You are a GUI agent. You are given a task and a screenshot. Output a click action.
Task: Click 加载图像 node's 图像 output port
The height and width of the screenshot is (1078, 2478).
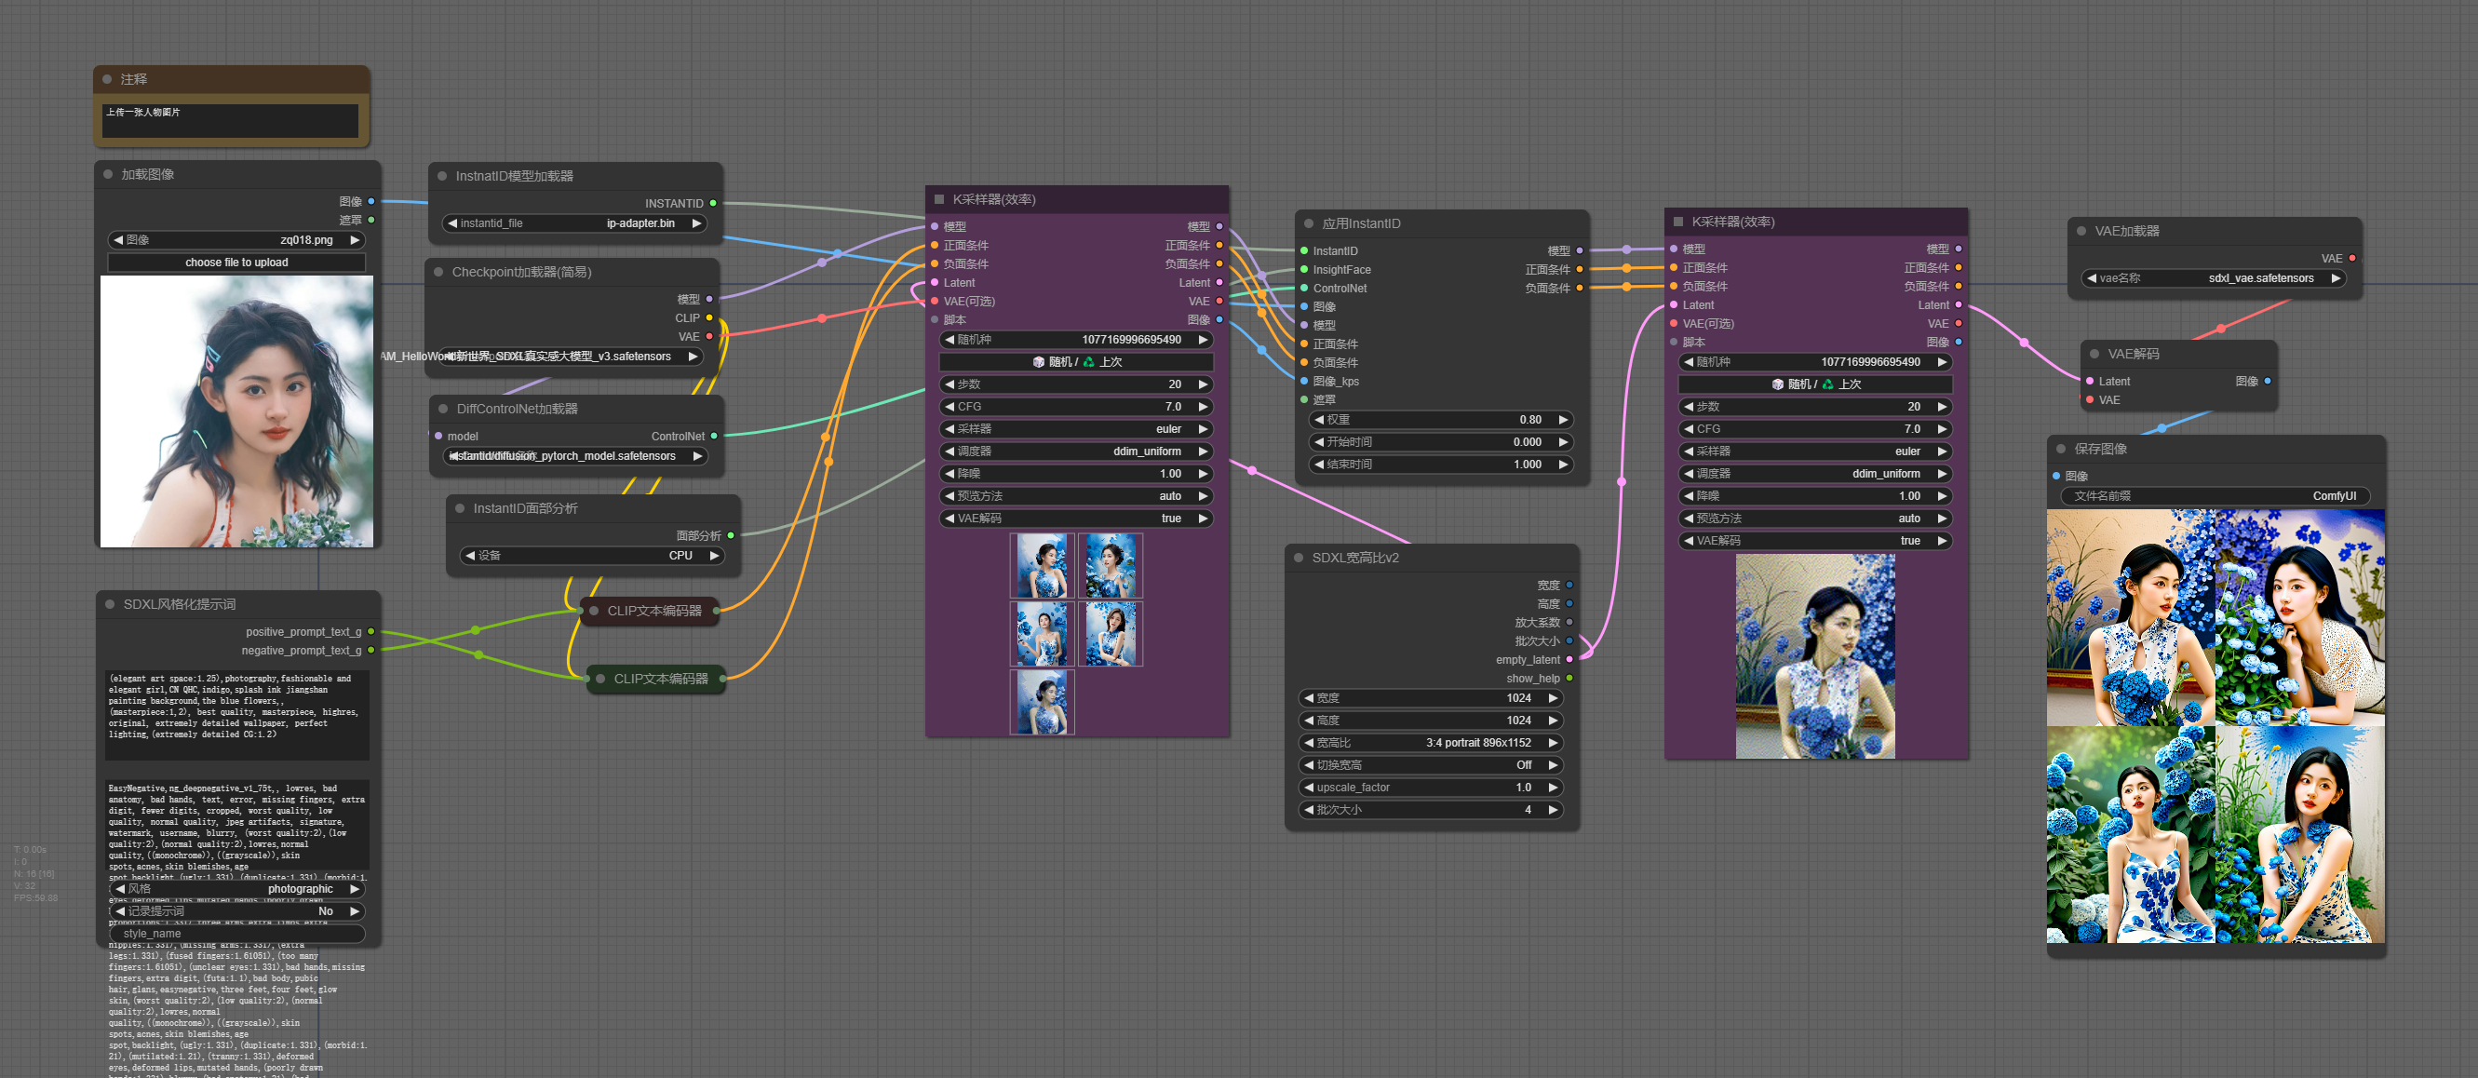click(x=371, y=201)
